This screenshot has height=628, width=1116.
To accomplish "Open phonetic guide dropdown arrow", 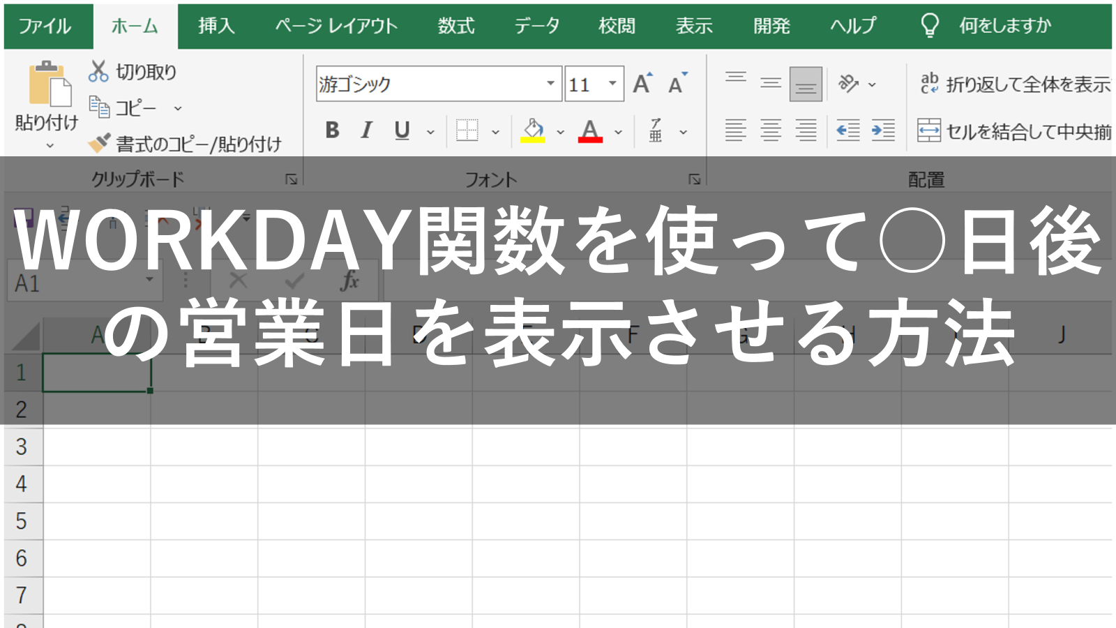I will tap(684, 132).
